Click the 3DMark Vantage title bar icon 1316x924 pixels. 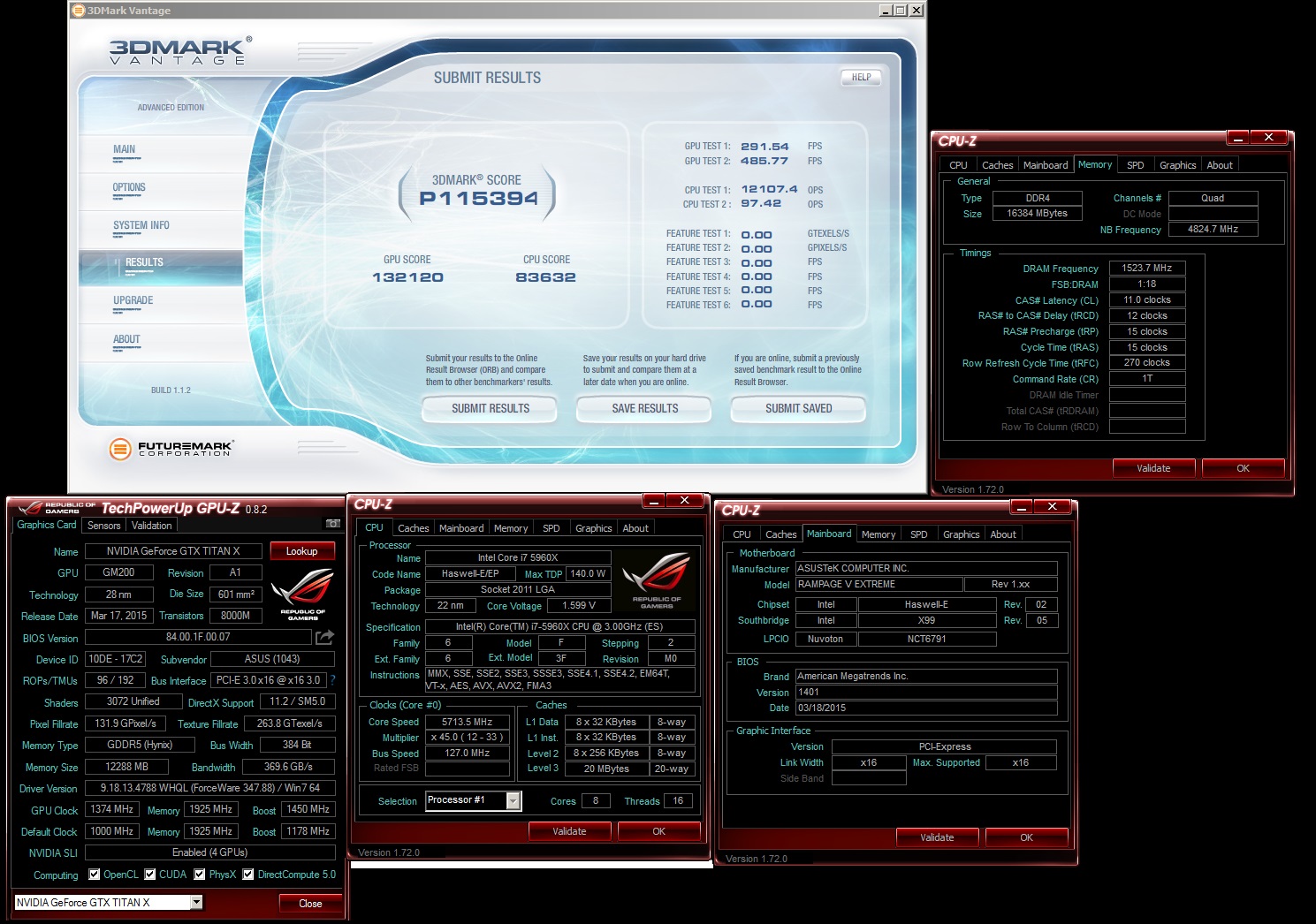tap(79, 11)
